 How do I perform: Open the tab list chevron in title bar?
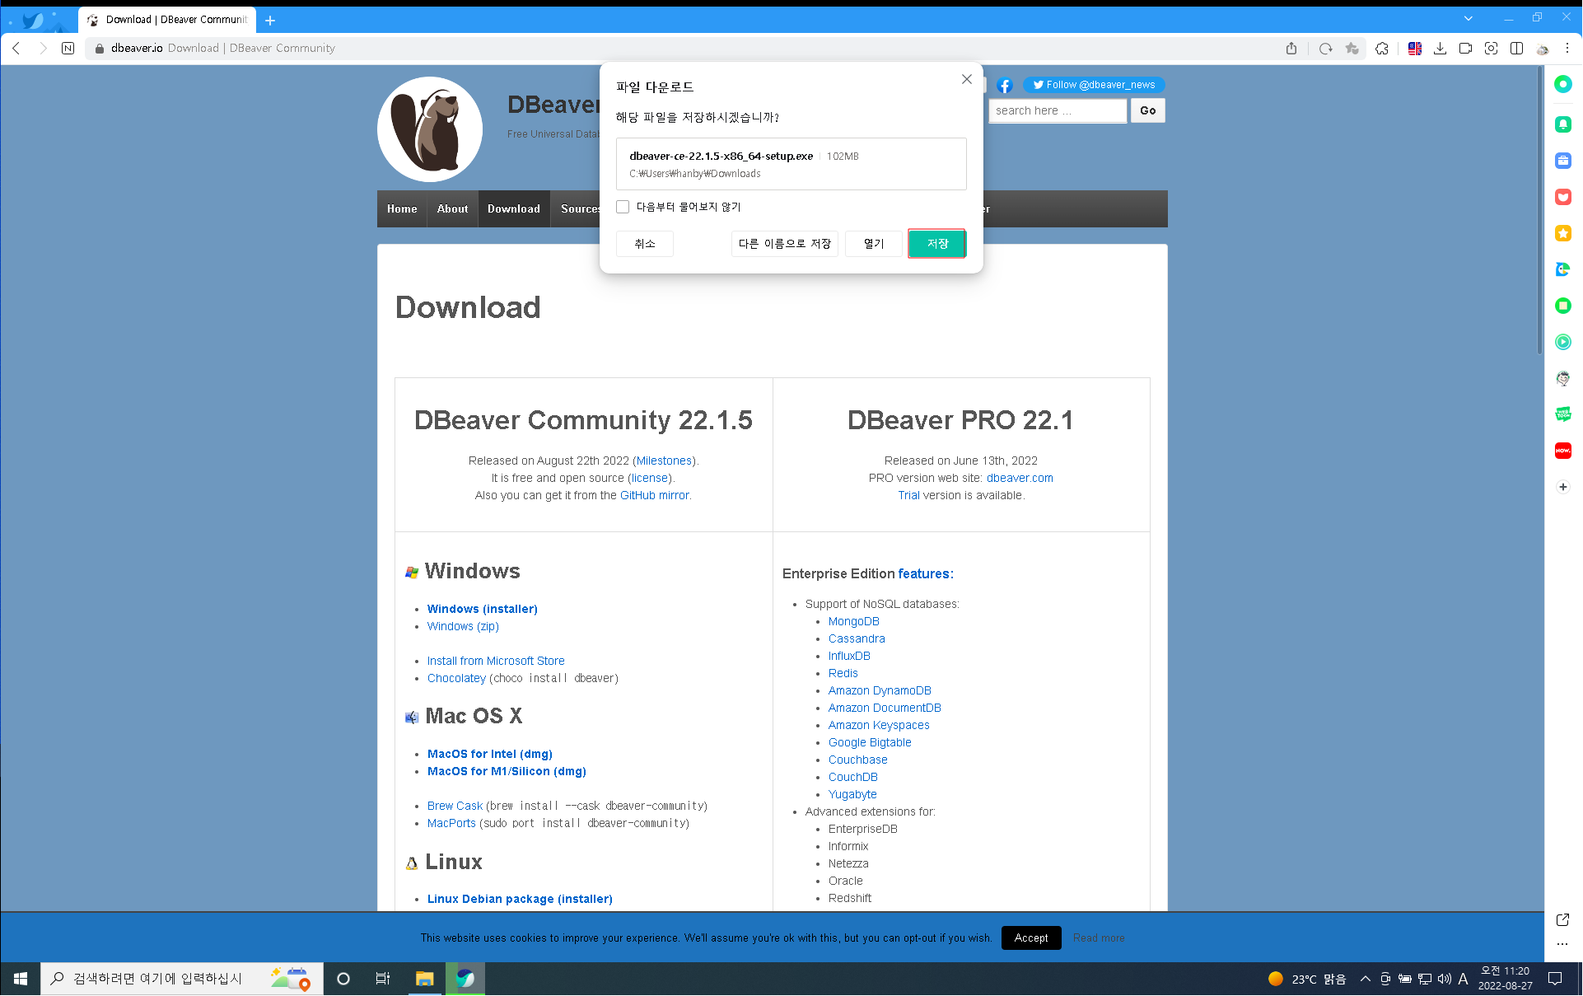tap(1468, 18)
